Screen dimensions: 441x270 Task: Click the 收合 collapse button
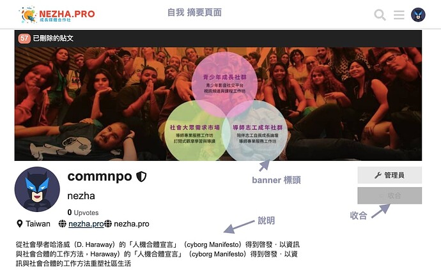[389, 195]
